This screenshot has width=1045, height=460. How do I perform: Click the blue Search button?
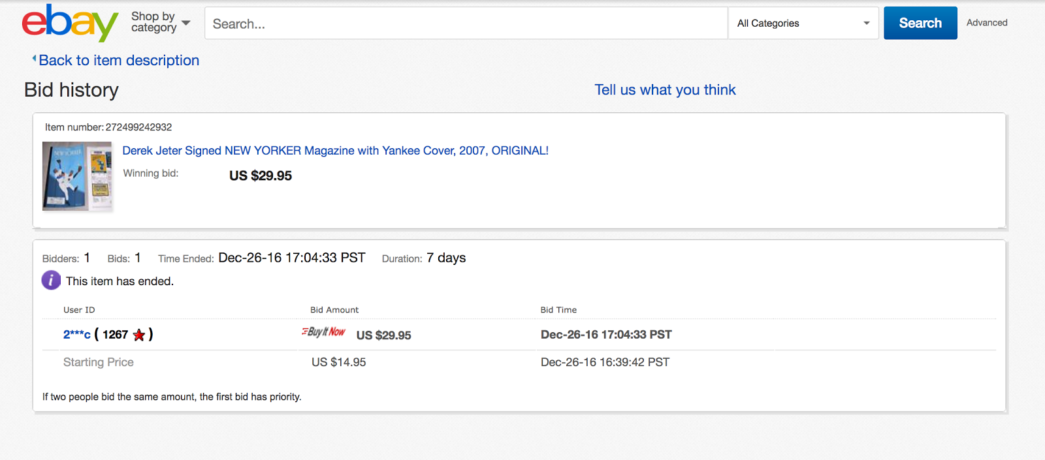coord(920,23)
